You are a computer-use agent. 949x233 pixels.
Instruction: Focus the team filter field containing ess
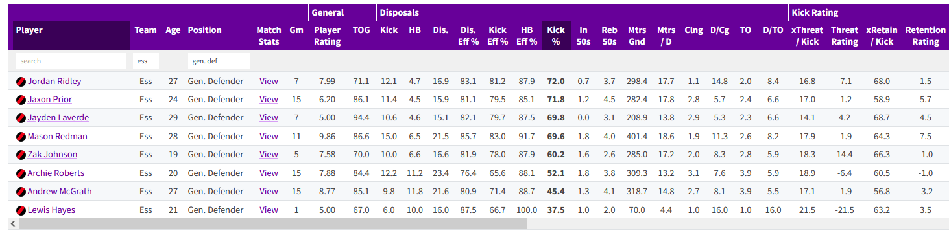click(x=146, y=61)
